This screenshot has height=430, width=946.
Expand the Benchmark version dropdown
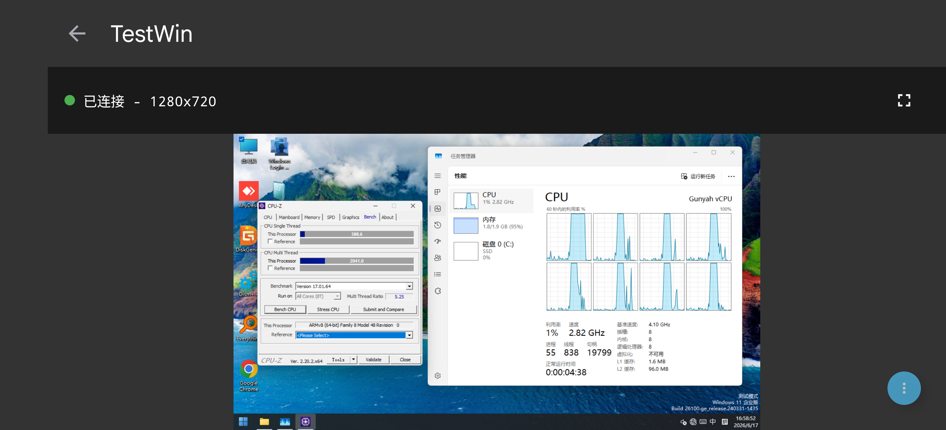coord(409,286)
